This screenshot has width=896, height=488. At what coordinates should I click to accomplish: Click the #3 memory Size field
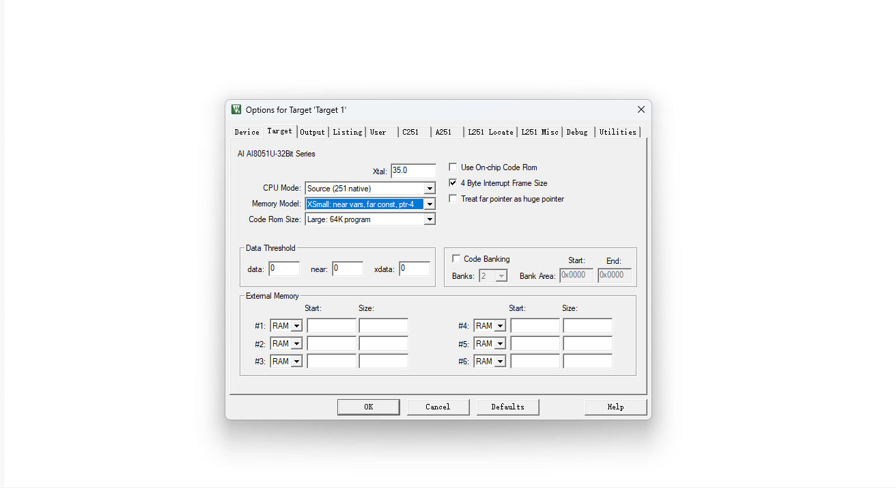point(383,362)
